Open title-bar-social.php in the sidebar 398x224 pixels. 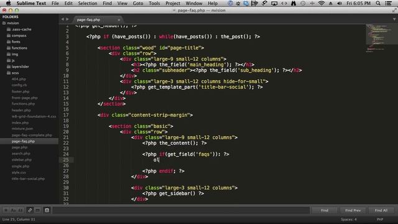tap(28, 179)
